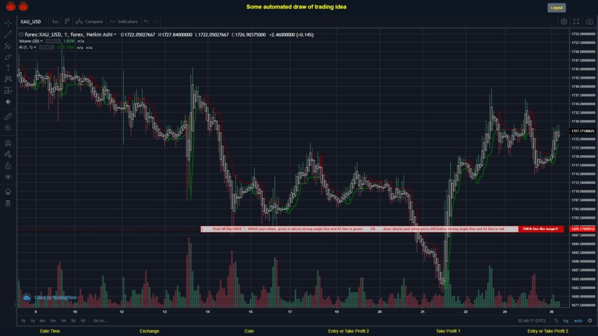The height and width of the screenshot is (336, 598).
Task: Remove the AI indicator from legend
Action: pos(52,48)
